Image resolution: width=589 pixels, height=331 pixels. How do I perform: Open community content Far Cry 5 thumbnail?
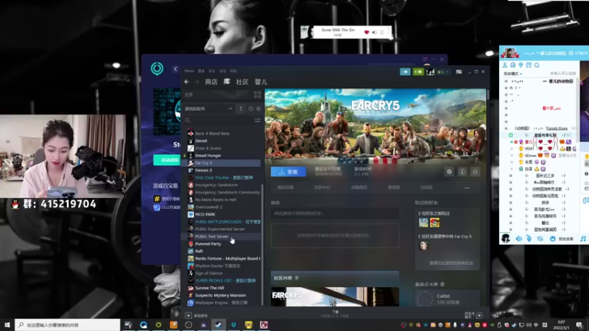point(335,297)
